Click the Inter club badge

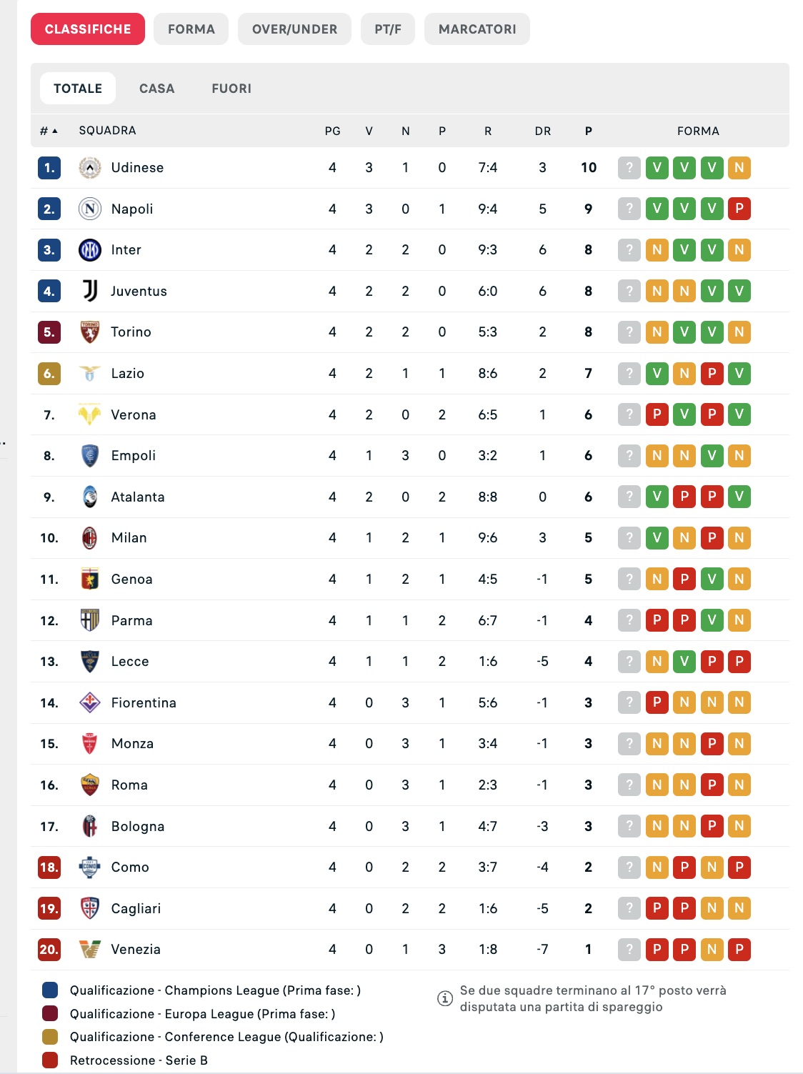(x=89, y=250)
